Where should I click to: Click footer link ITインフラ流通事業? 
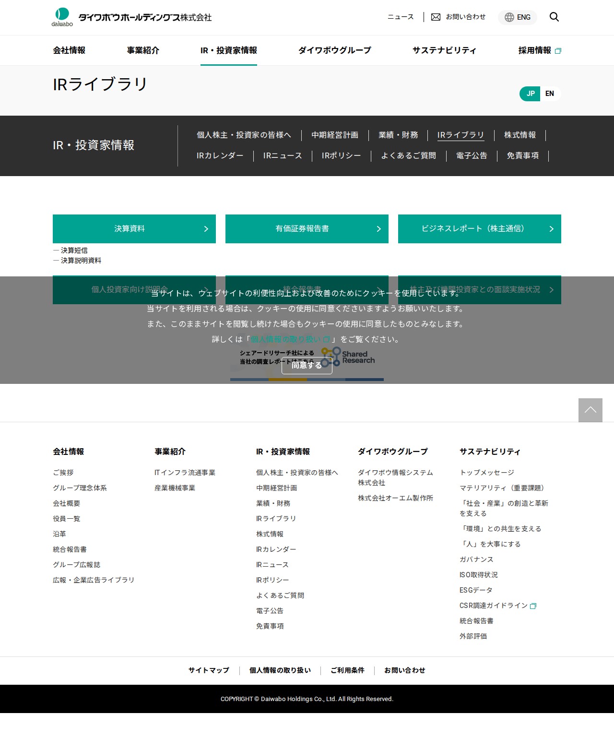click(185, 473)
